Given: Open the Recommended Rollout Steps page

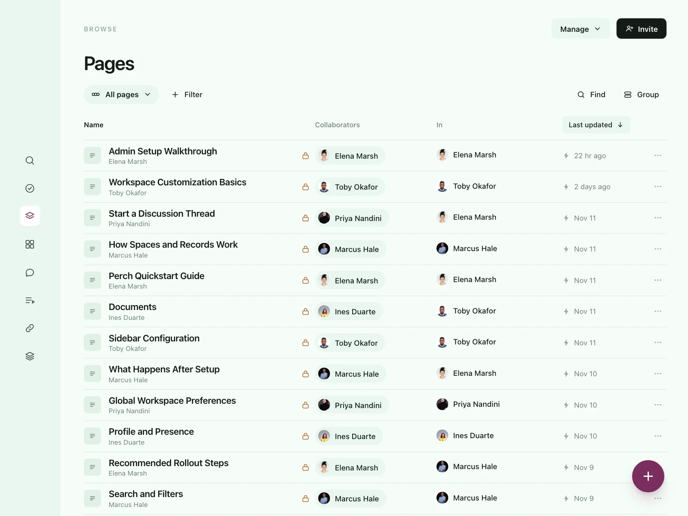Looking at the screenshot, I should tap(169, 463).
